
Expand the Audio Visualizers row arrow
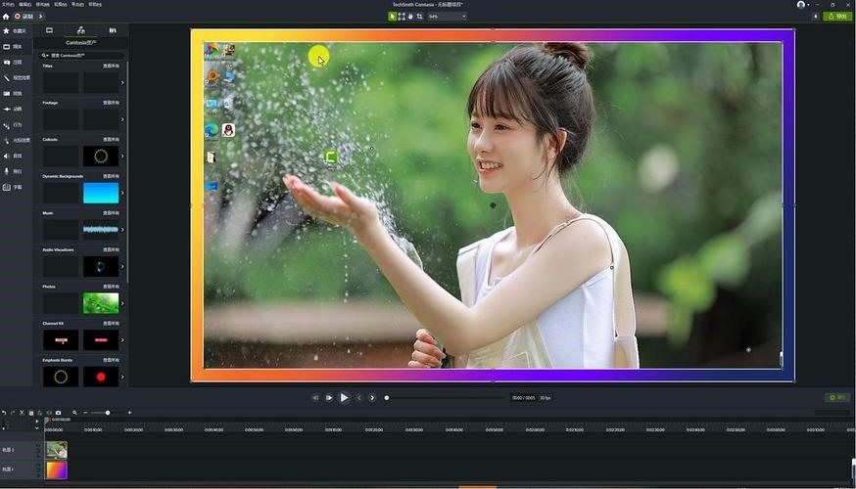click(x=122, y=267)
